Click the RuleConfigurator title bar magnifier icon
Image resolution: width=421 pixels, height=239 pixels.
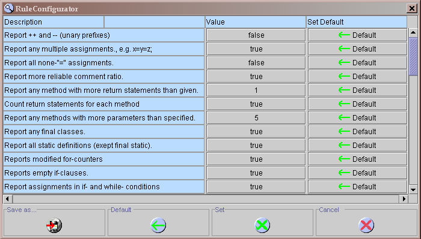pos(9,8)
